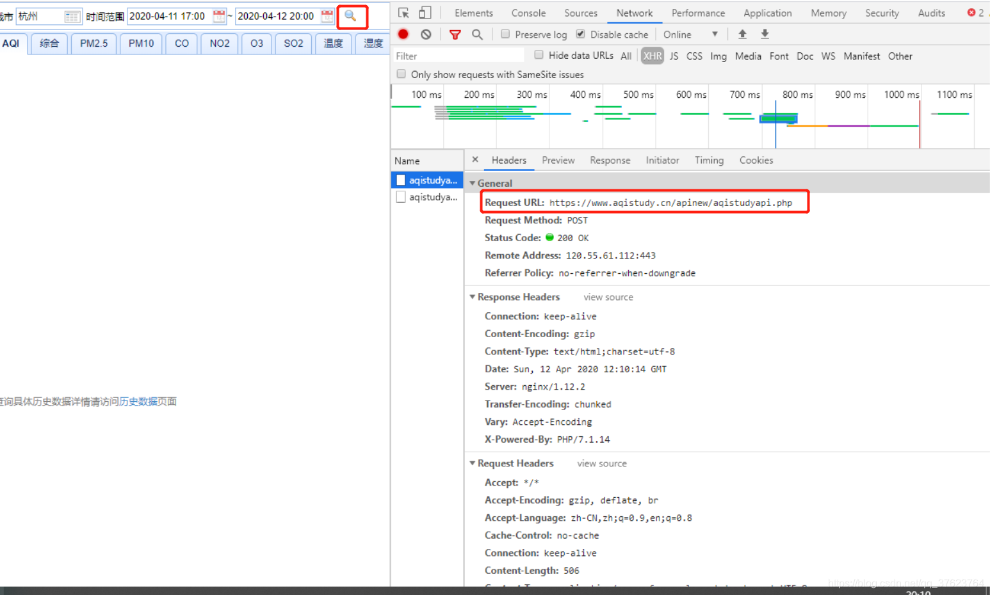Viewport: 990px width, 595px height.
Task: Toggle the red filter funnel icon
Action: coord(455,35)
